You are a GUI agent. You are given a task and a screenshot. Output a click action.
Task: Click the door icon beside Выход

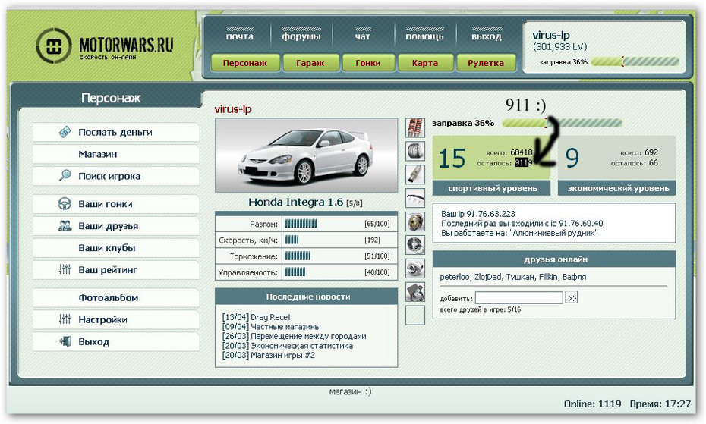coord(65,341)
